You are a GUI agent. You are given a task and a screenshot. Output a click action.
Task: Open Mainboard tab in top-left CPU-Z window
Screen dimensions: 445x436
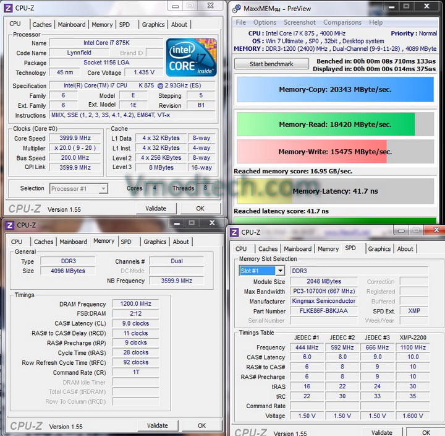(x=72, y=24)
